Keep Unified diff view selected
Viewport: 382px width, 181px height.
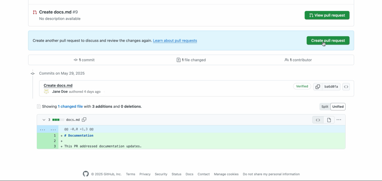338,107
